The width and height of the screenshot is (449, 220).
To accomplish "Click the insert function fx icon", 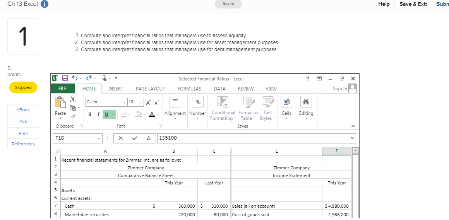I will (148, 138).
